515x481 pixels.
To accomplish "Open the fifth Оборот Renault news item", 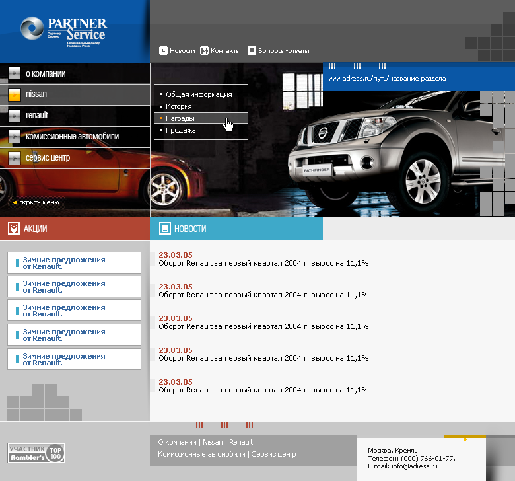I will pos(263,390).
